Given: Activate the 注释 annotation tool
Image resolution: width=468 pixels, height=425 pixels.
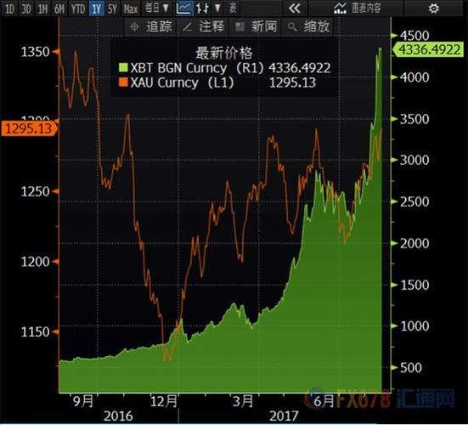Looking at the screenshot, I should [x=204, y=27].
